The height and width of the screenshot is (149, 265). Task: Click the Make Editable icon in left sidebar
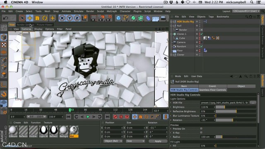click(4, 28)
